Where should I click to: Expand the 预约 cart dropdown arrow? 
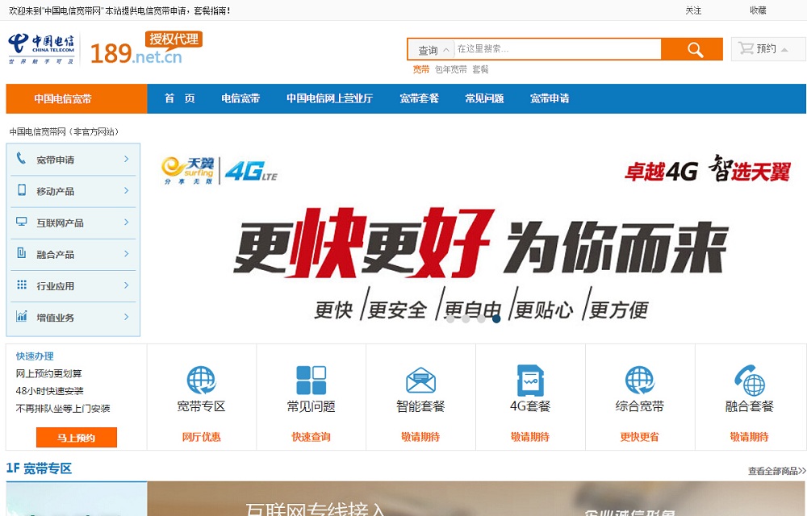784,50
